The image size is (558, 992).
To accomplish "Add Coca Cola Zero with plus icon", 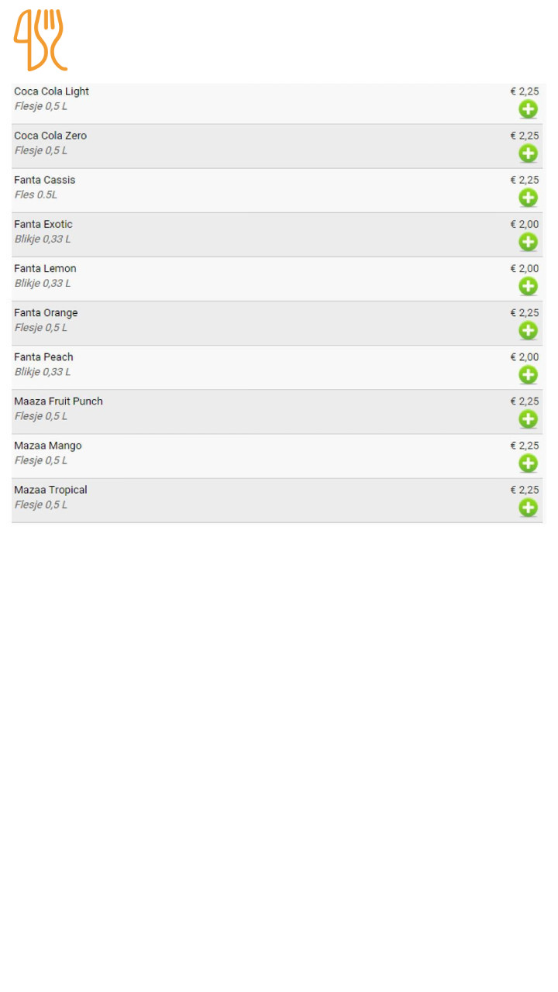I will (x=528, y=153).
